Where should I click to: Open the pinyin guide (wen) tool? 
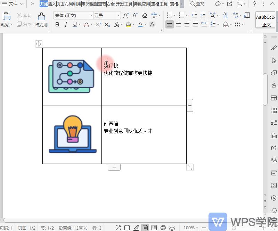[154, 15]
